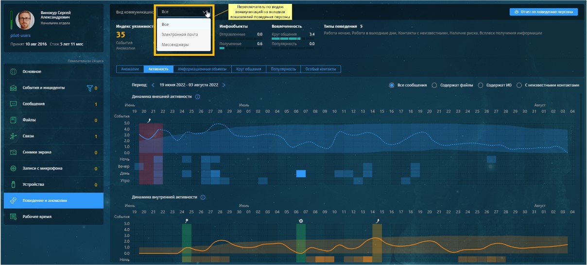Viewport: 587px width, 265px height.
Task: Click Отчет по поведению персоны button
Action: click(544, 12)
